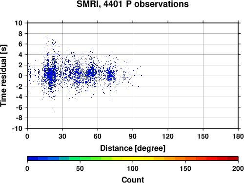This screenshot has width=244, height=183.
Task: Click the y-axis tick label '10'
Action: 19,23
